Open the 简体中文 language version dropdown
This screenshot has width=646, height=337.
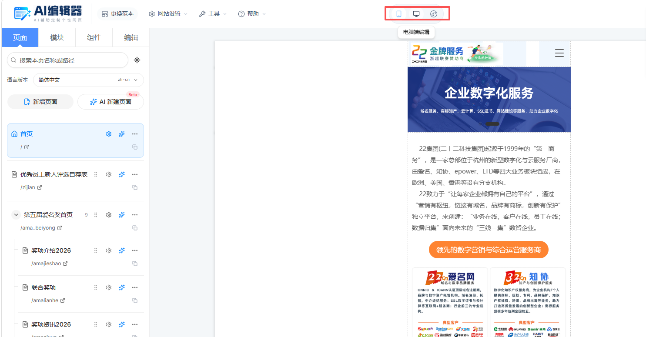click(88, 80)
